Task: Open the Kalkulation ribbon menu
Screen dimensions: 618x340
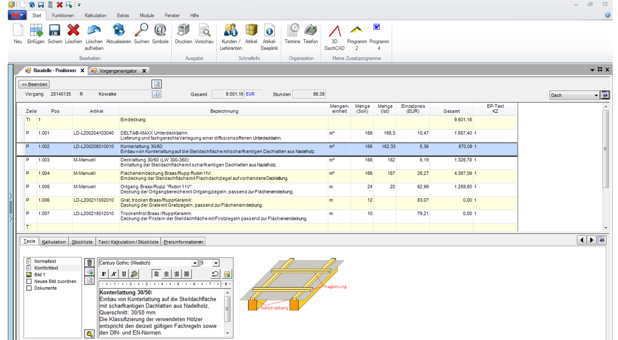Action: click(x=95, y=16)
